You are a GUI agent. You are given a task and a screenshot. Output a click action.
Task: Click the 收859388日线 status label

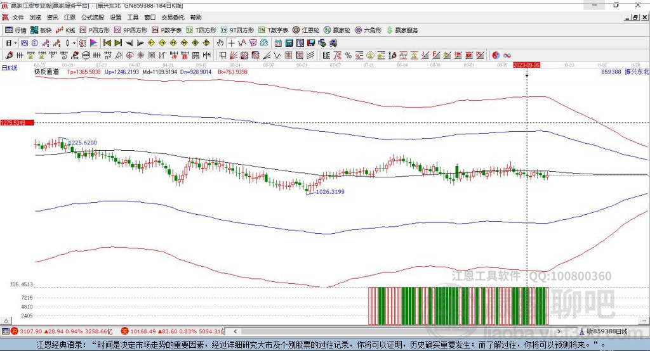(x=607, y=331)
